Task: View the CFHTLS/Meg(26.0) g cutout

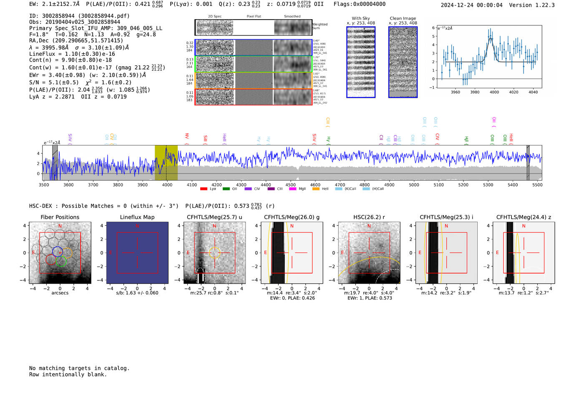Action: (x=292, y=253)
